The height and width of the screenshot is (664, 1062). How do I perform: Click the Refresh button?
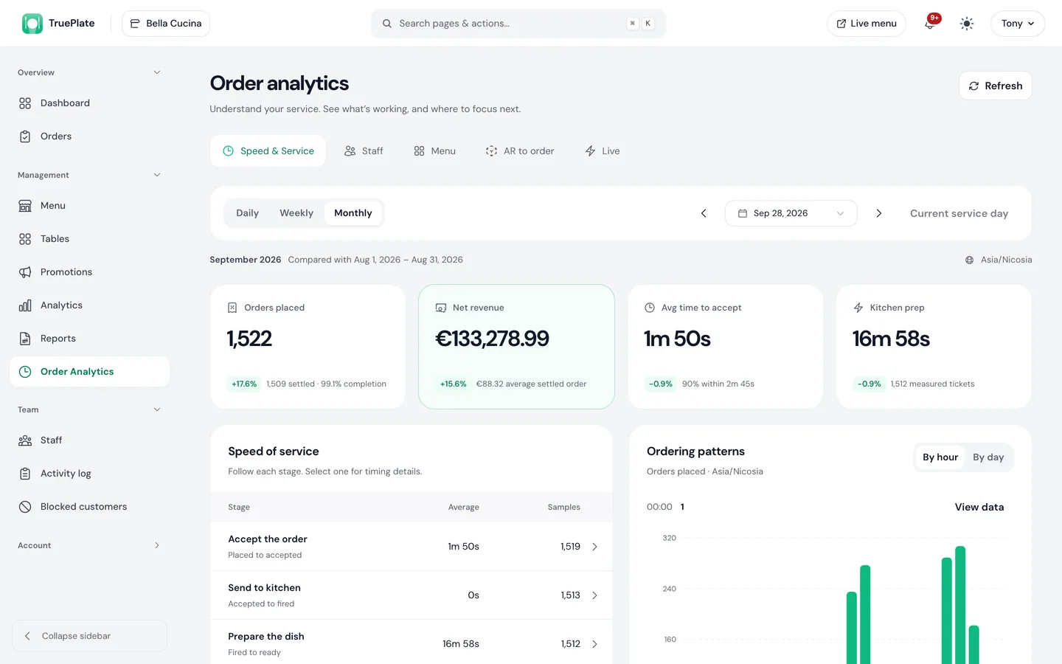click(x=996, y=86)
